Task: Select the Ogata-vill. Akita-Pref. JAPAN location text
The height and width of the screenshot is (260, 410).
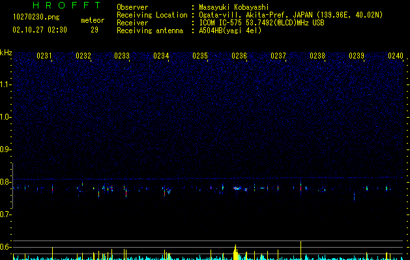Action: [x=291, y=15]
